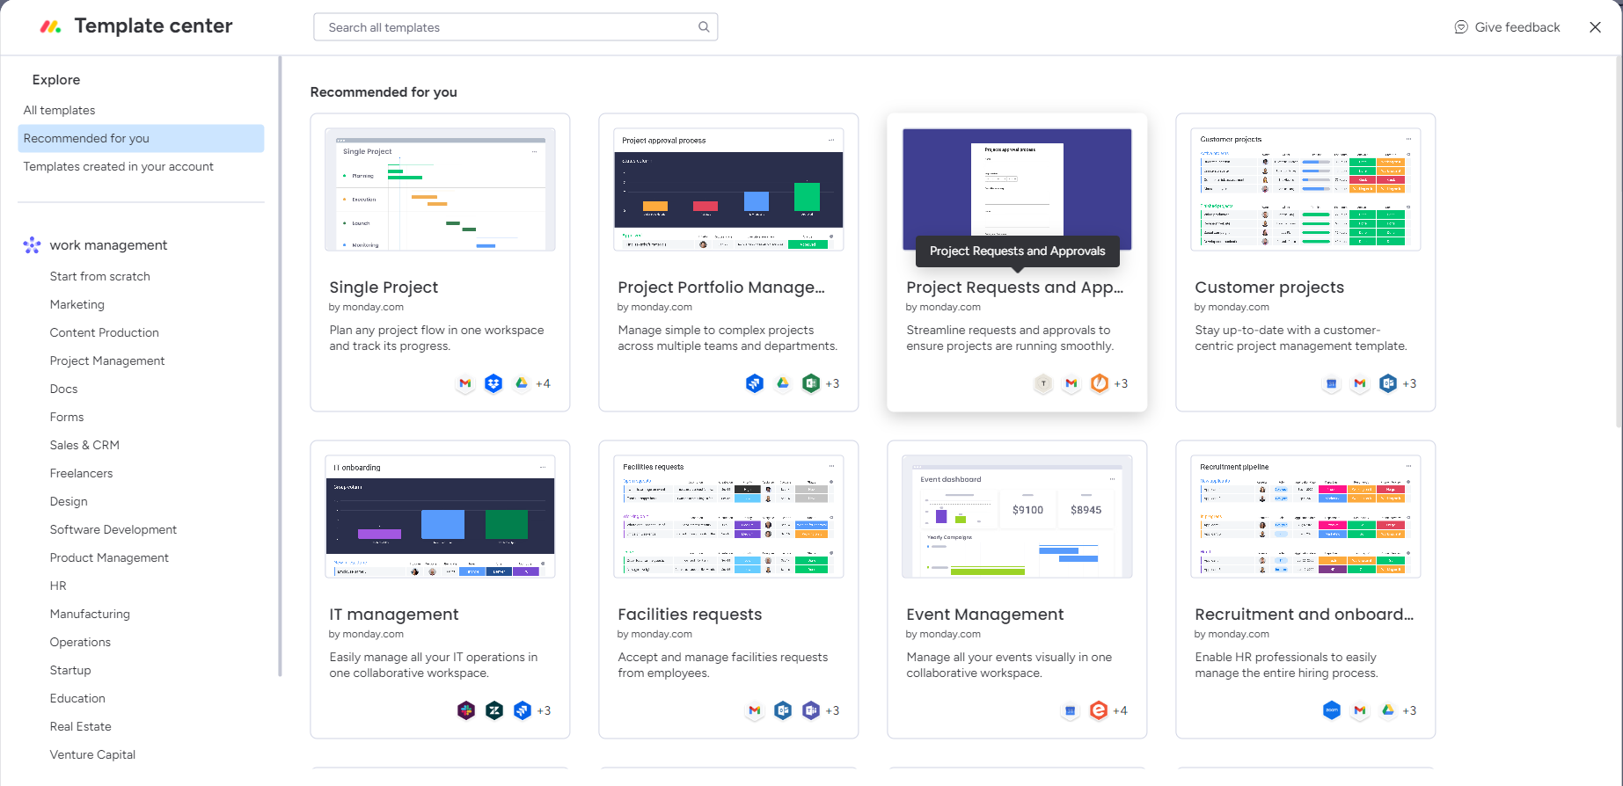Viewport: 1623px width, 786px height.
Task: Browse HR templates
Action: coord(58,586)
